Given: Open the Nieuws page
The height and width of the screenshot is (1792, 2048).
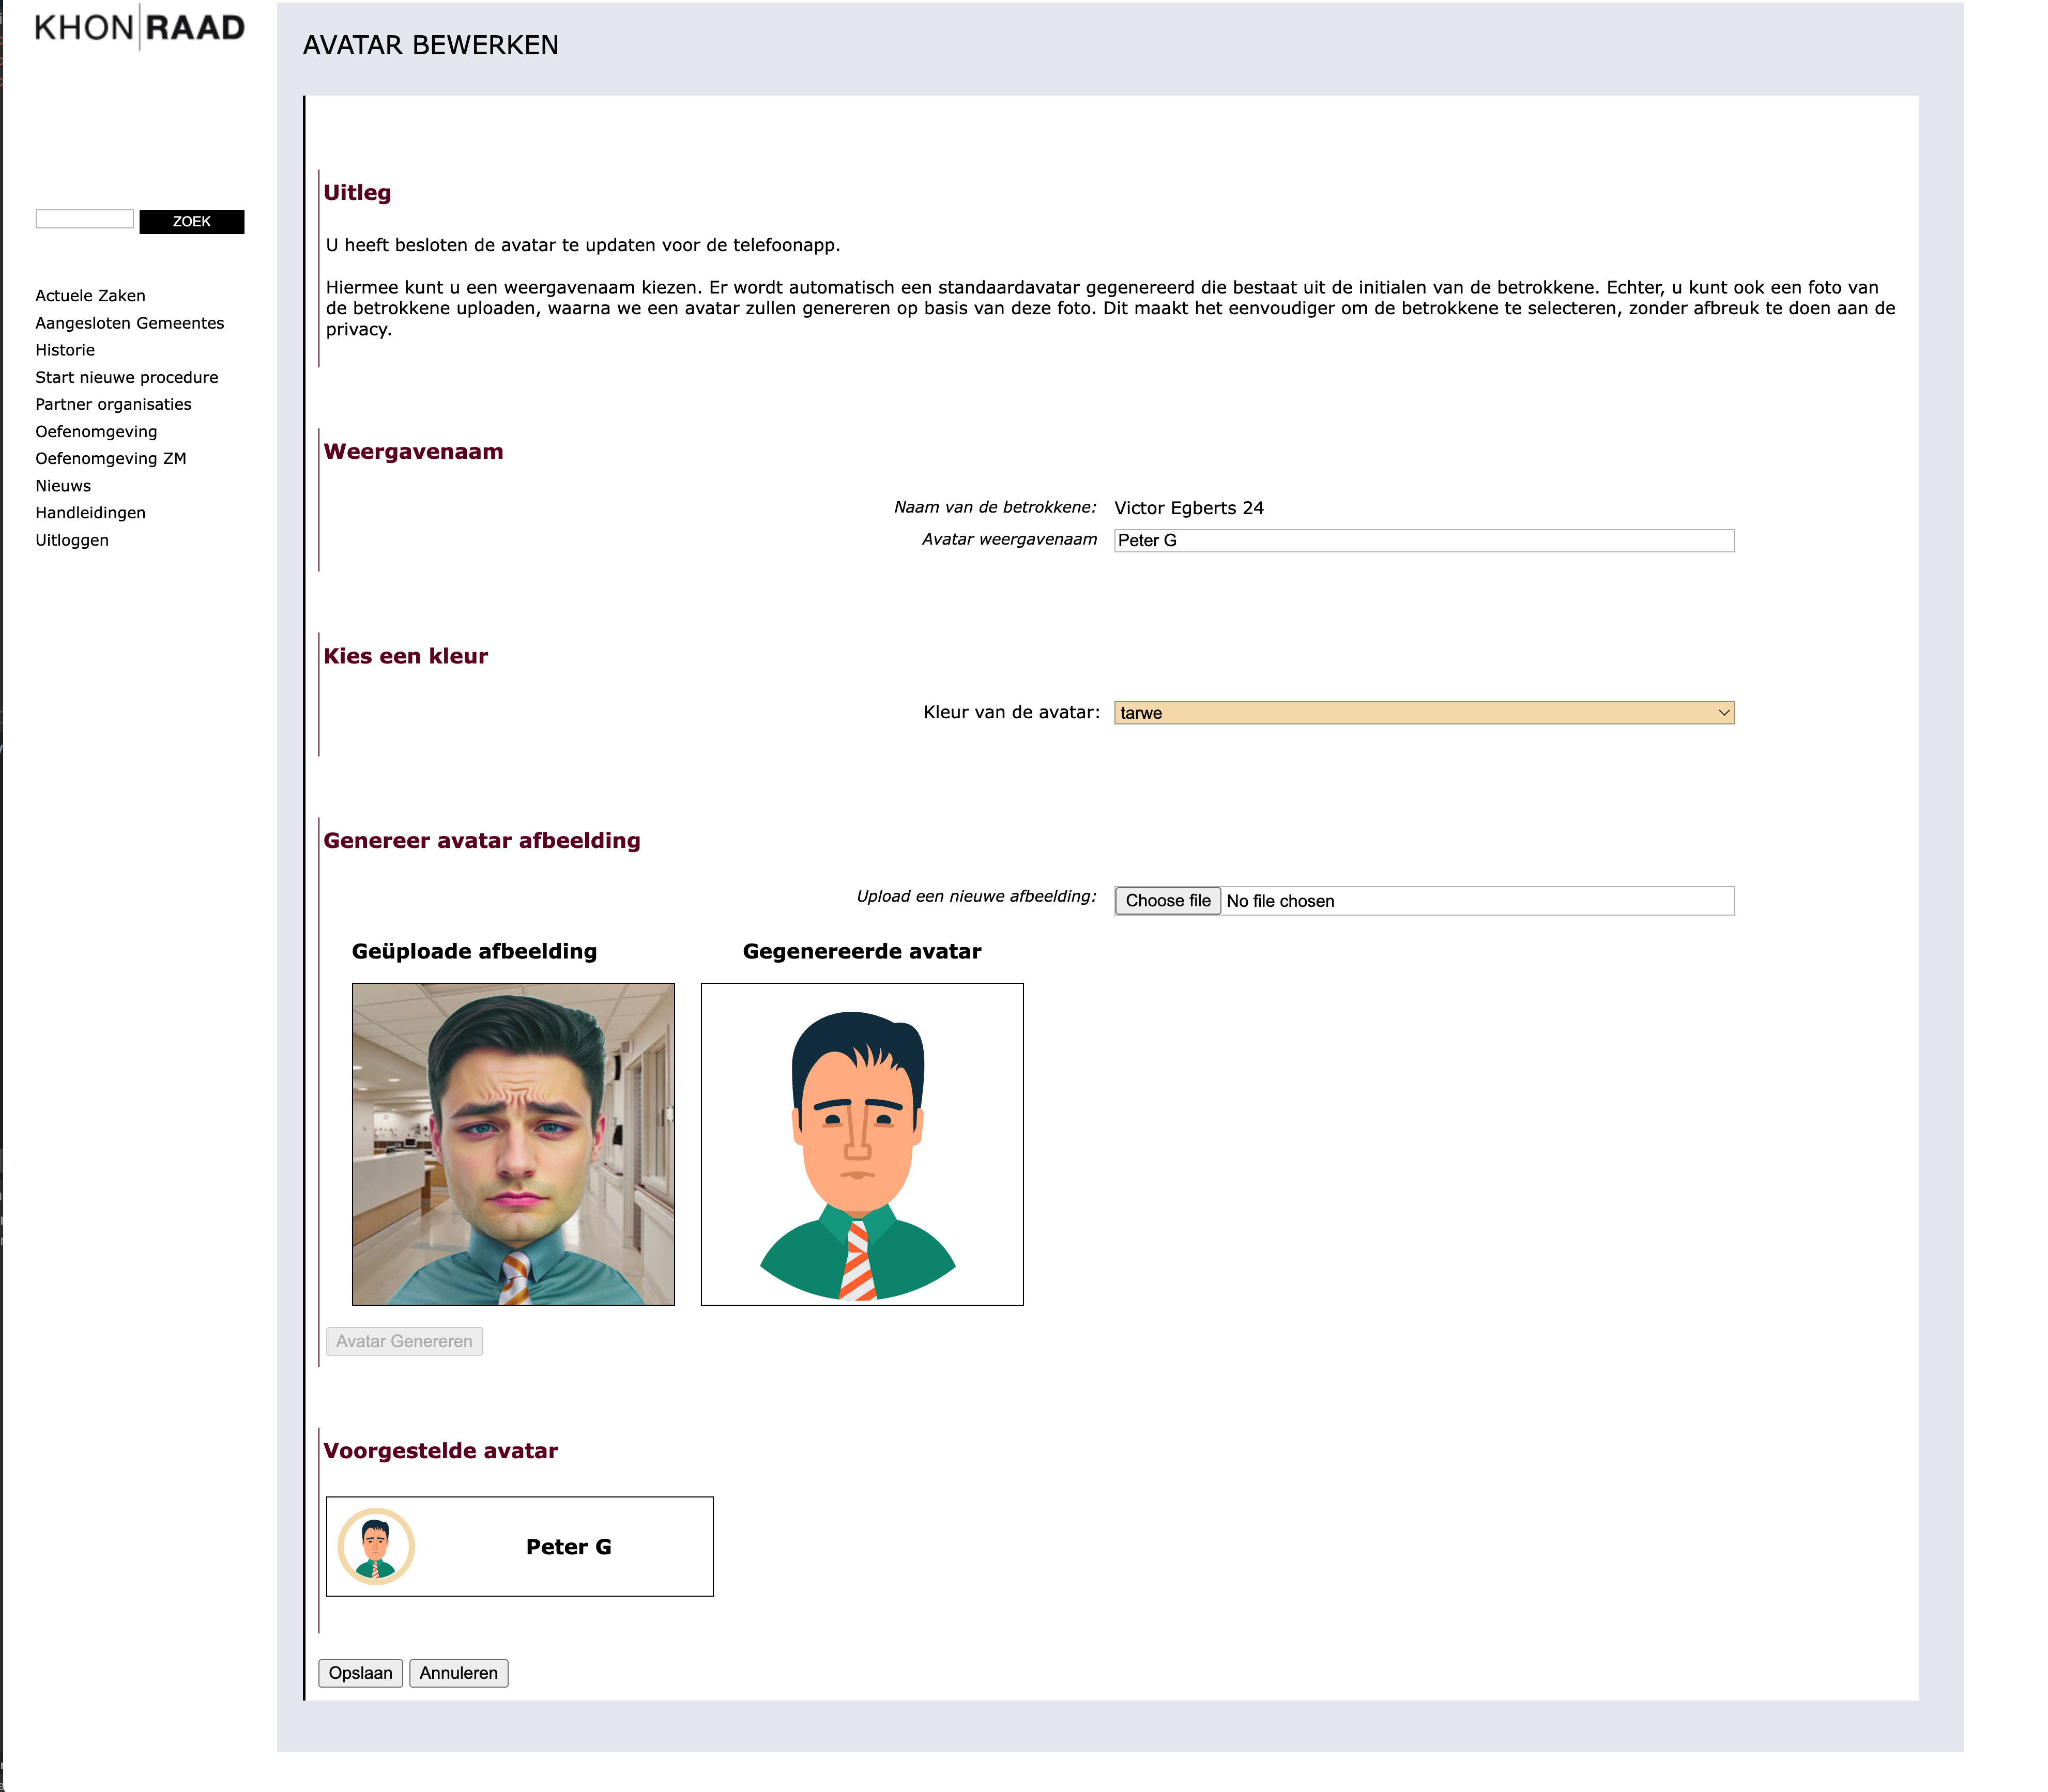Looking at the screenshot, I should pos(62,485).
